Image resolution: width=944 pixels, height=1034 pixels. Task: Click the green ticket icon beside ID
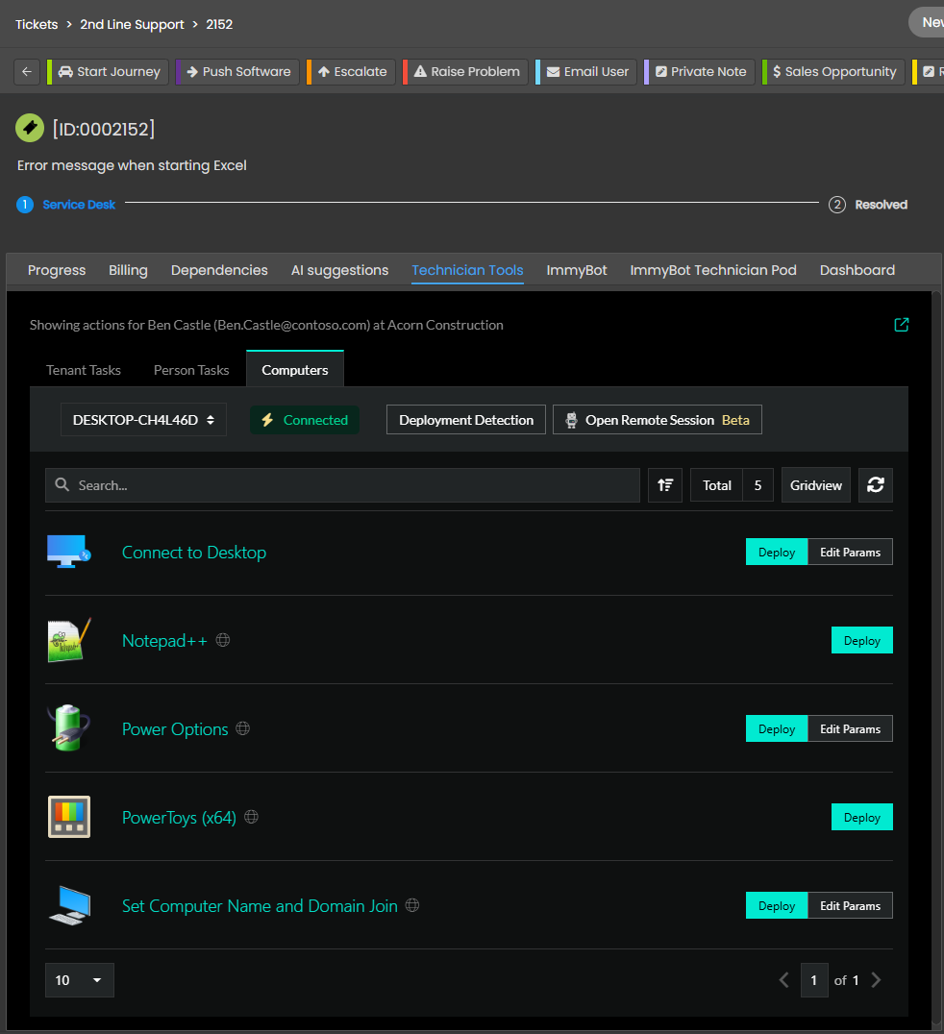pyautogui.click(x=30, y=129)
